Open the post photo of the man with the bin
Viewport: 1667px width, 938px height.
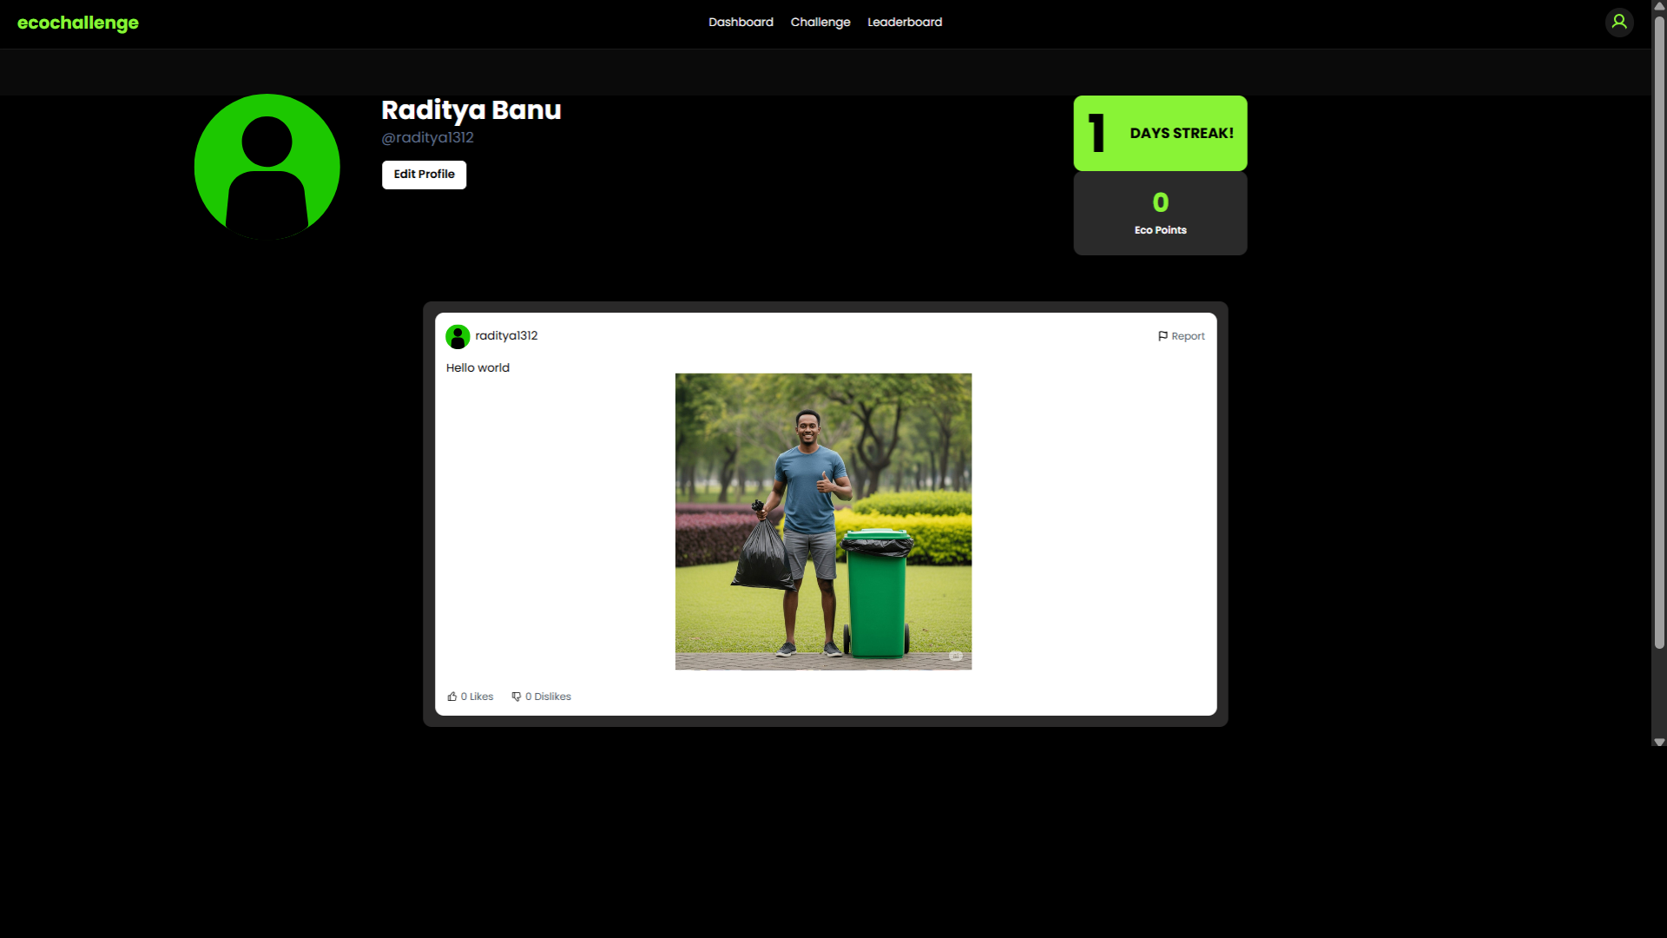(x=823, y=521)
